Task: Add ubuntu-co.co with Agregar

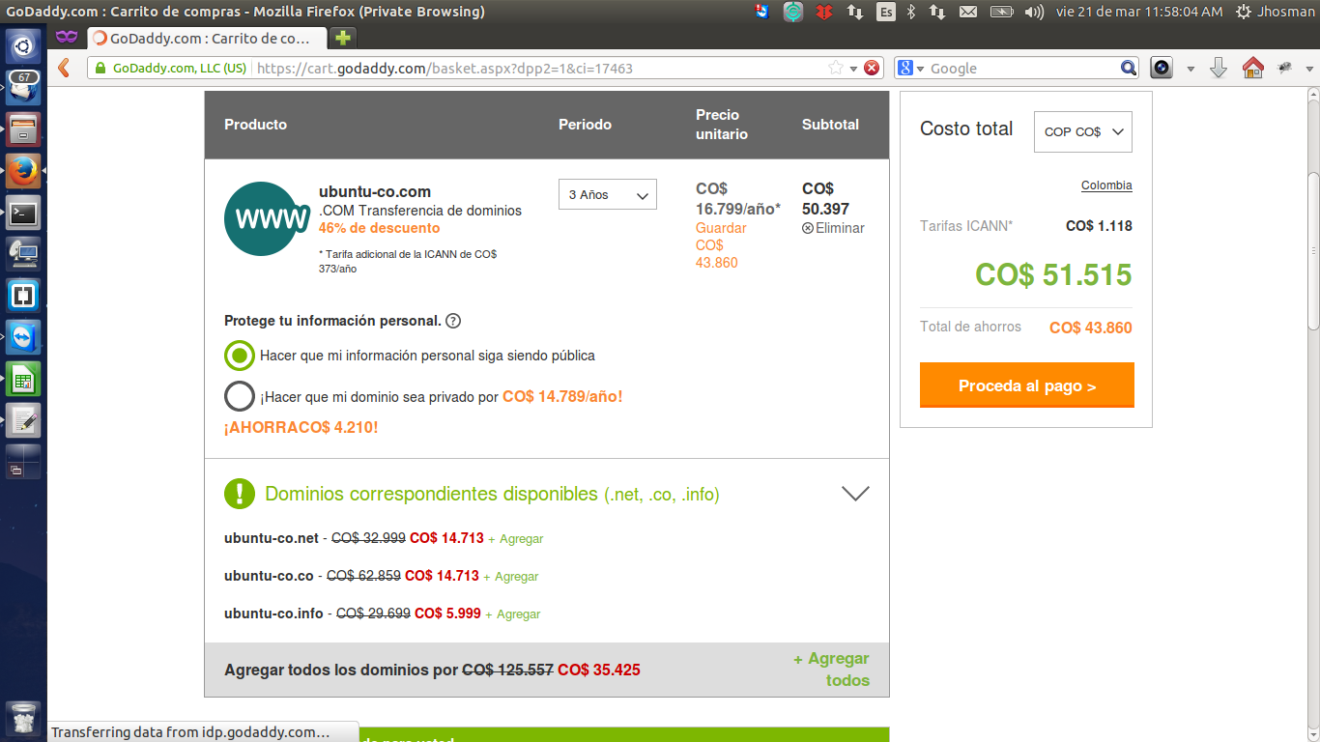Action: 511,577
